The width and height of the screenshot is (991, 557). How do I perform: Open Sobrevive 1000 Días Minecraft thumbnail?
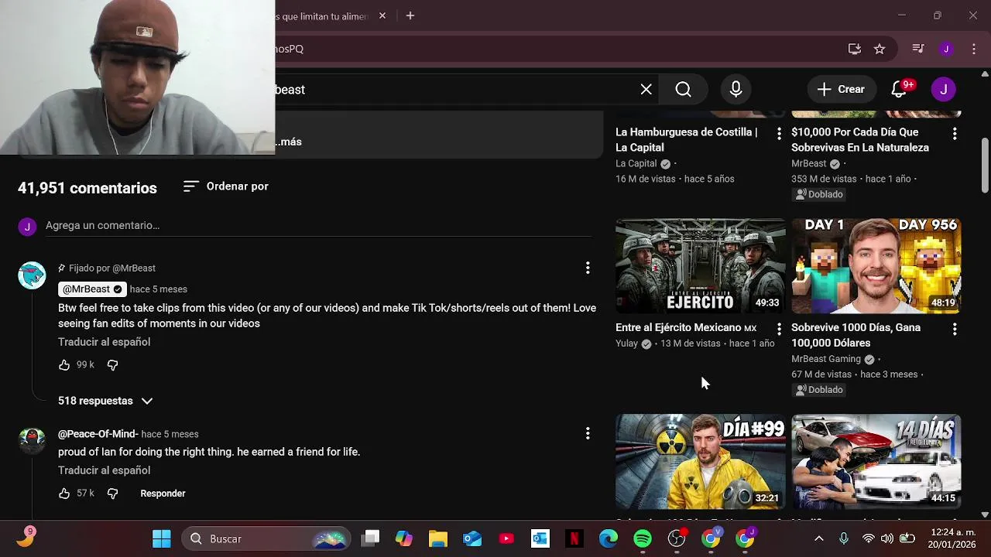click(876, 265)
